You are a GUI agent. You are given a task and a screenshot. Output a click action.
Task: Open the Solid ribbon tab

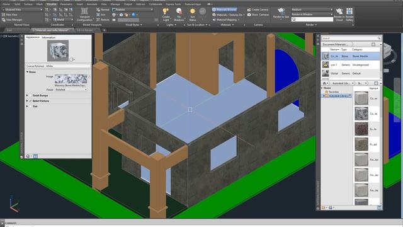[17, 4]
